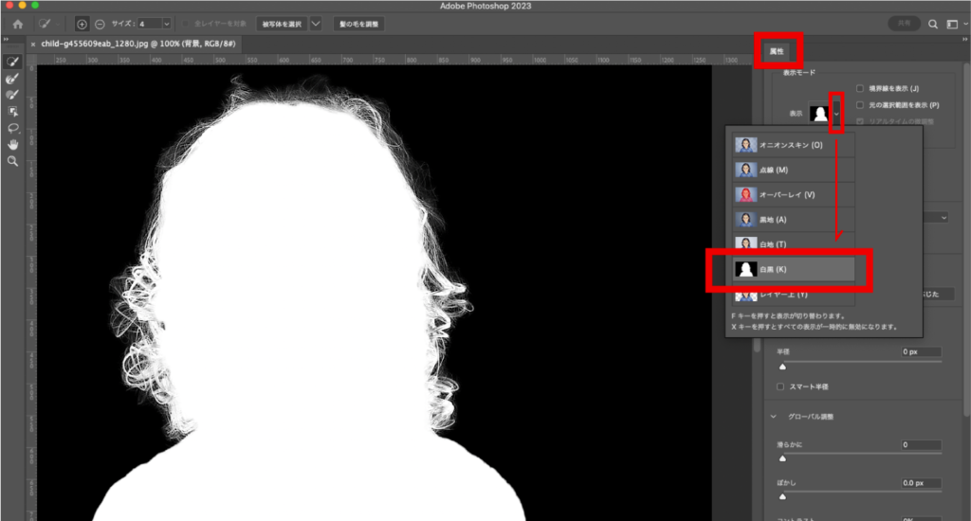Viewport: 971px width, 521px height.
Task: Switch to the 属性 tab
Action: coord(777,51)
